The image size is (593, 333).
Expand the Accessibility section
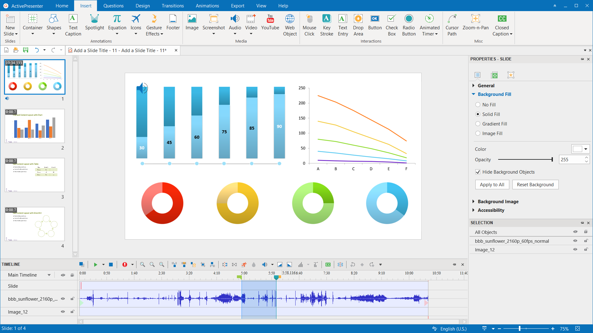click(x=490, y=210)
